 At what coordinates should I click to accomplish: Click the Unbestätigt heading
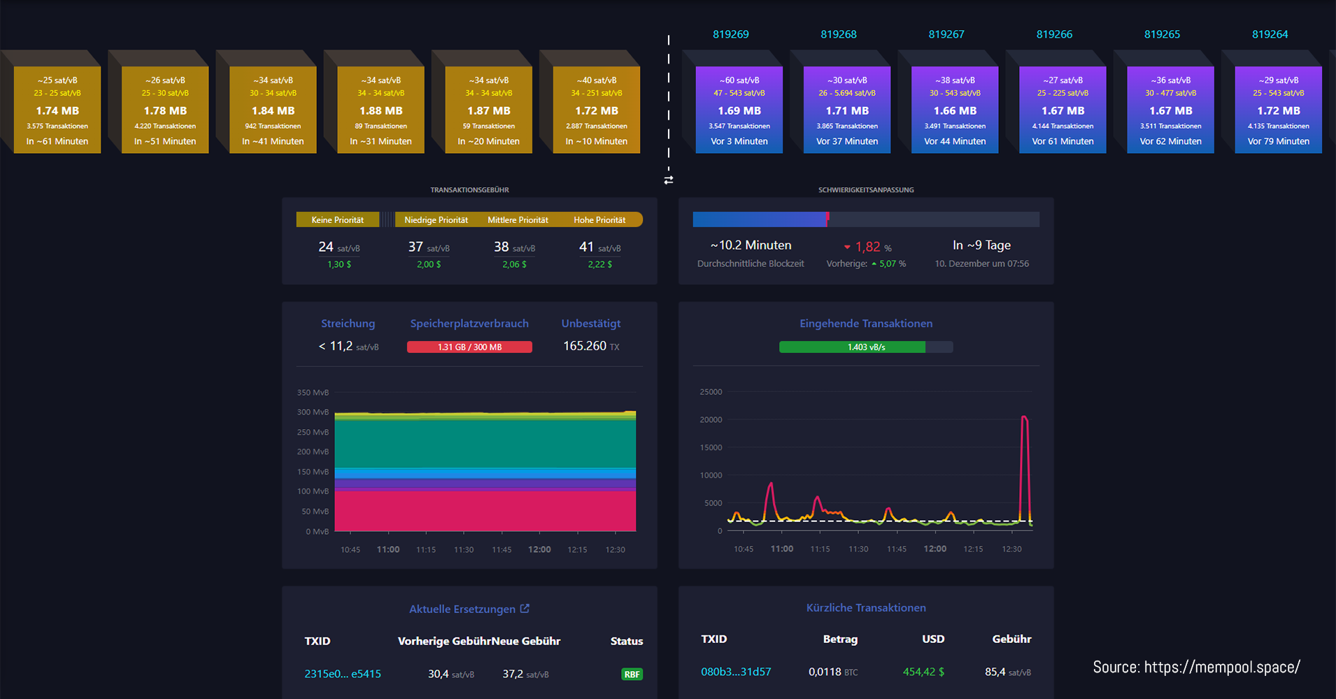pos(591,324)
